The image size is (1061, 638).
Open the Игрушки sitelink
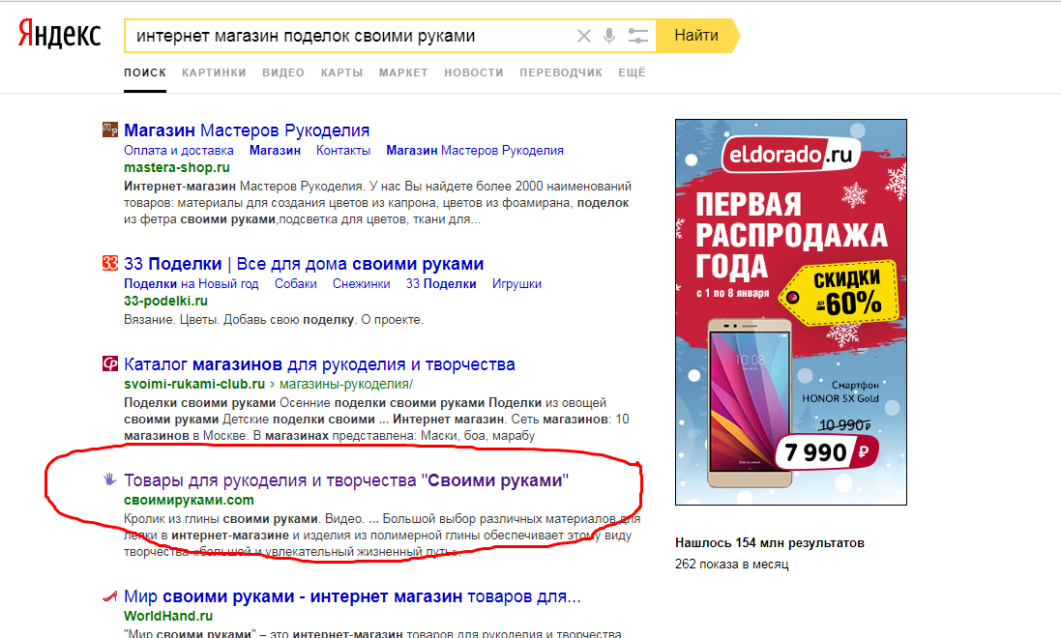click(x=517, y=283)
